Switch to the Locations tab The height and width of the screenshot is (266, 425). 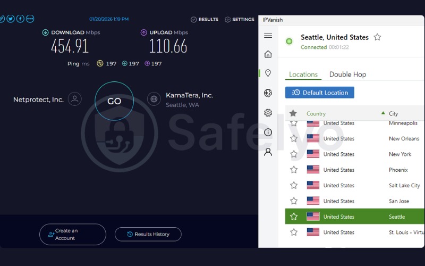(x=303, y=74)
